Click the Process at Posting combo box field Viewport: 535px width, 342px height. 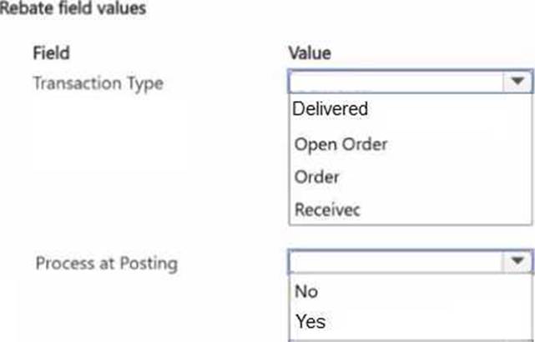(396, 262)
